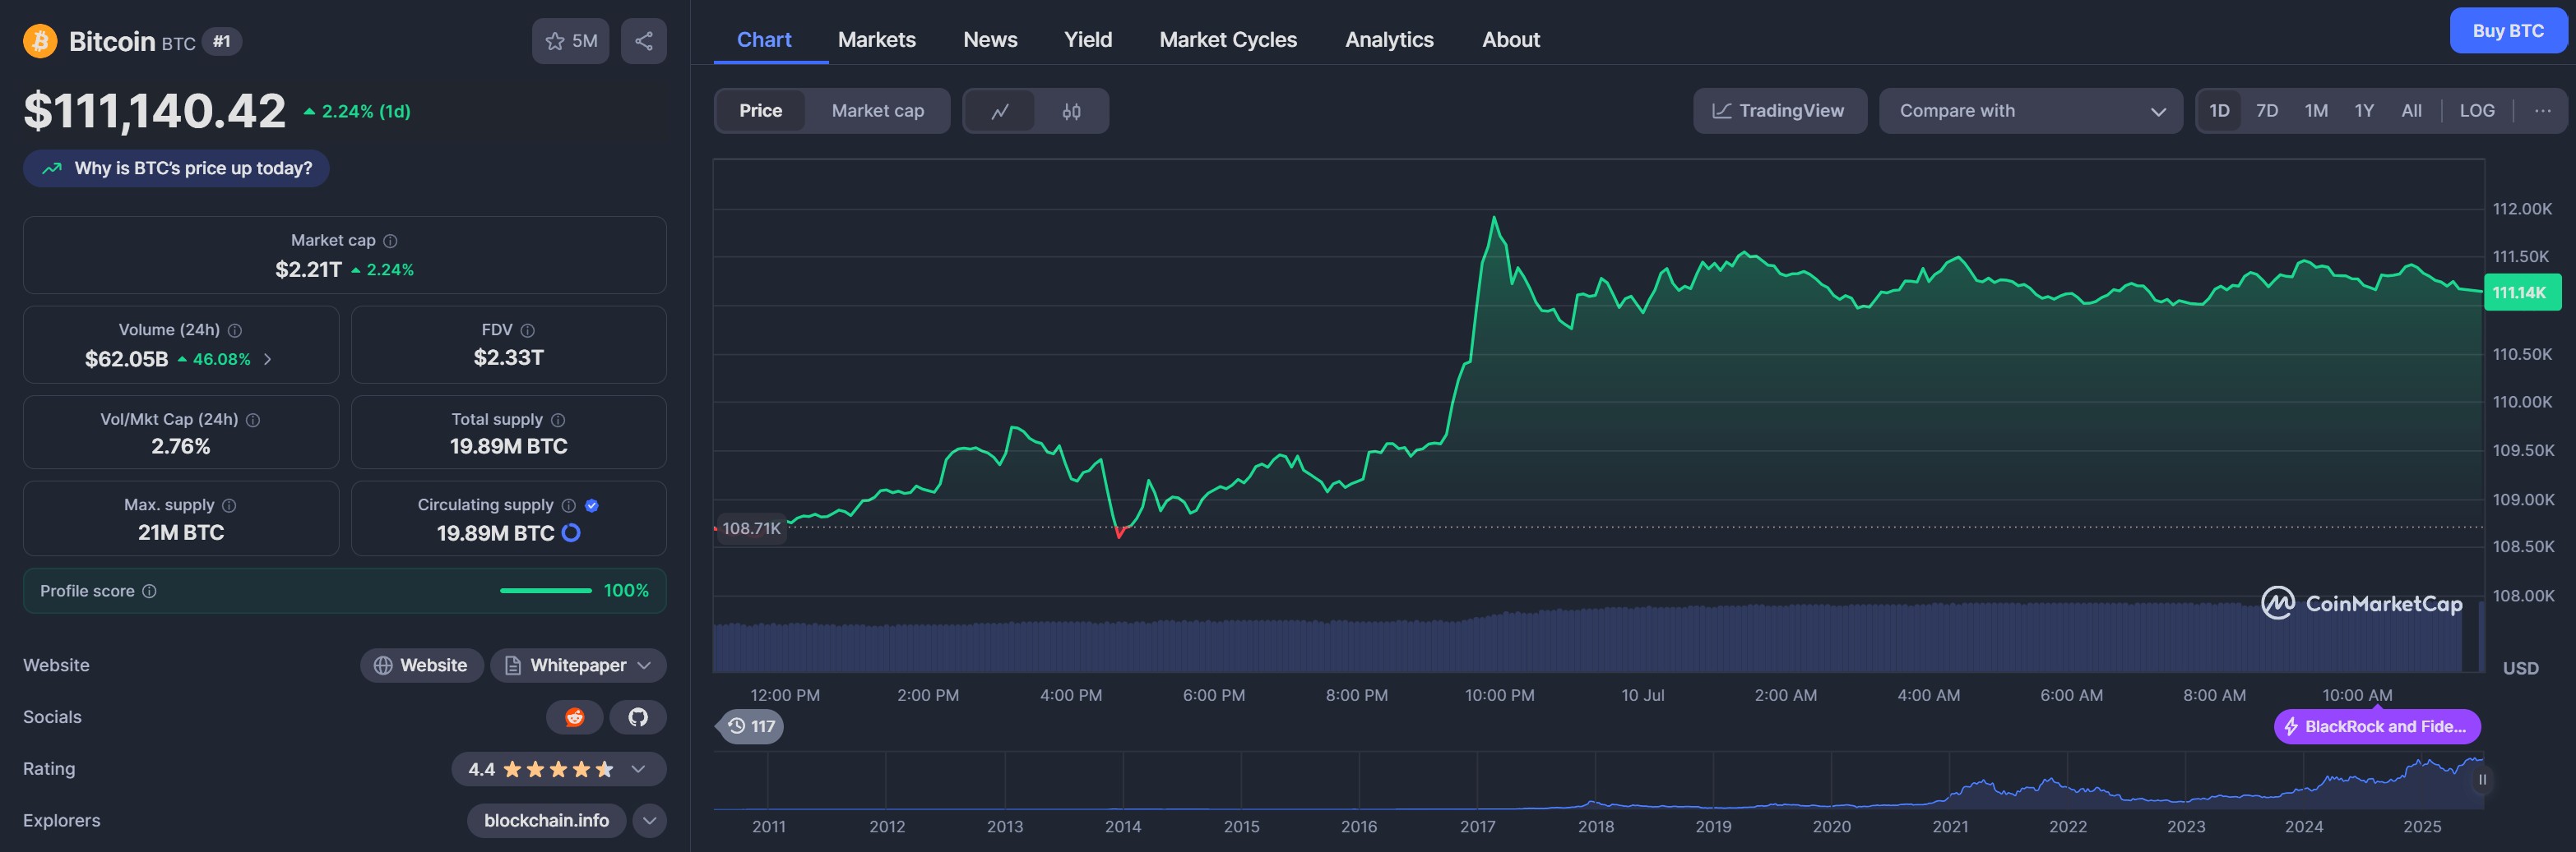This screenshot has width=2576, height=852.
Task: Click the year range navigator at 2021
Action: click(x=1950, y=826)
